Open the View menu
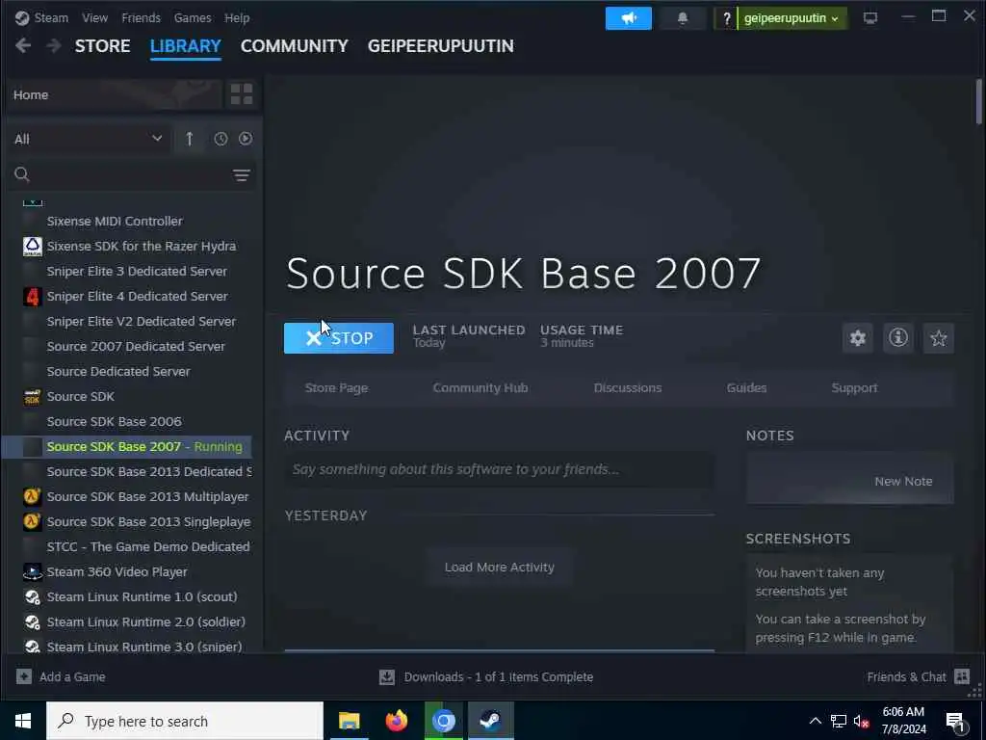986x740 pixels. pyautogui.click(x=94, y=17)
